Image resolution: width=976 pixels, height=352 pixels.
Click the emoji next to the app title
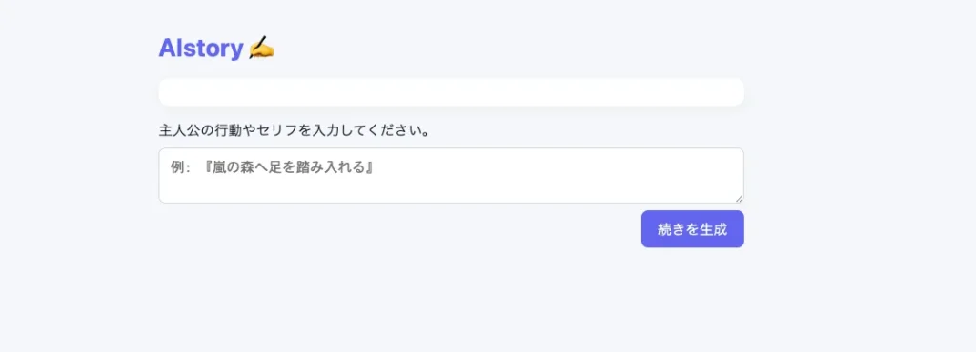coord(261,48)
